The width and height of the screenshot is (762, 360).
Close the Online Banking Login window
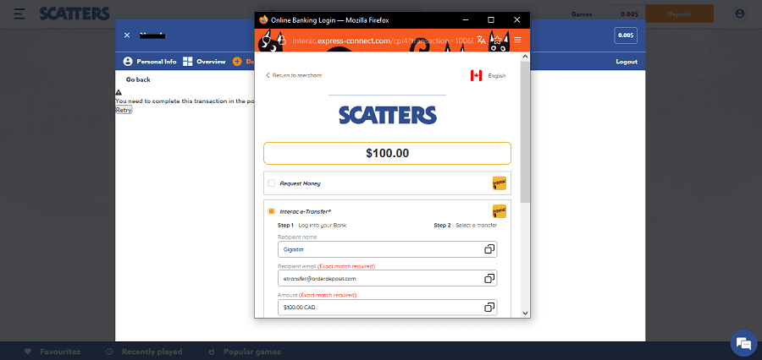(516, 20)
